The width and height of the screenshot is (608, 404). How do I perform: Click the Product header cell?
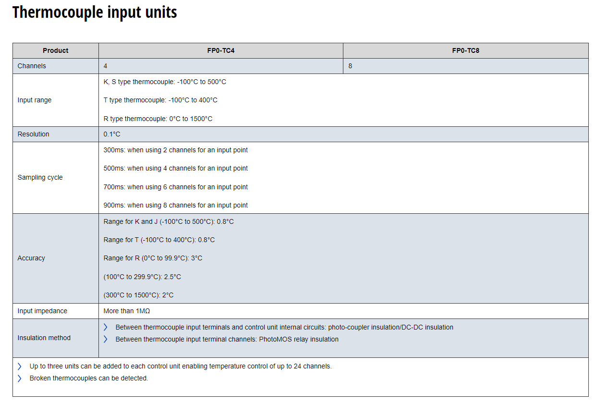click(x=55, y=50)
